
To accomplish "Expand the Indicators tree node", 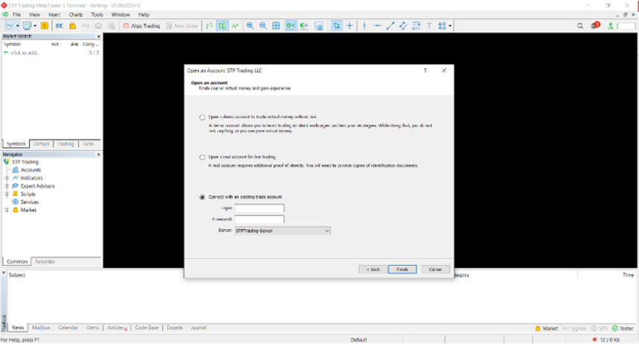I will tap(6, 178).
